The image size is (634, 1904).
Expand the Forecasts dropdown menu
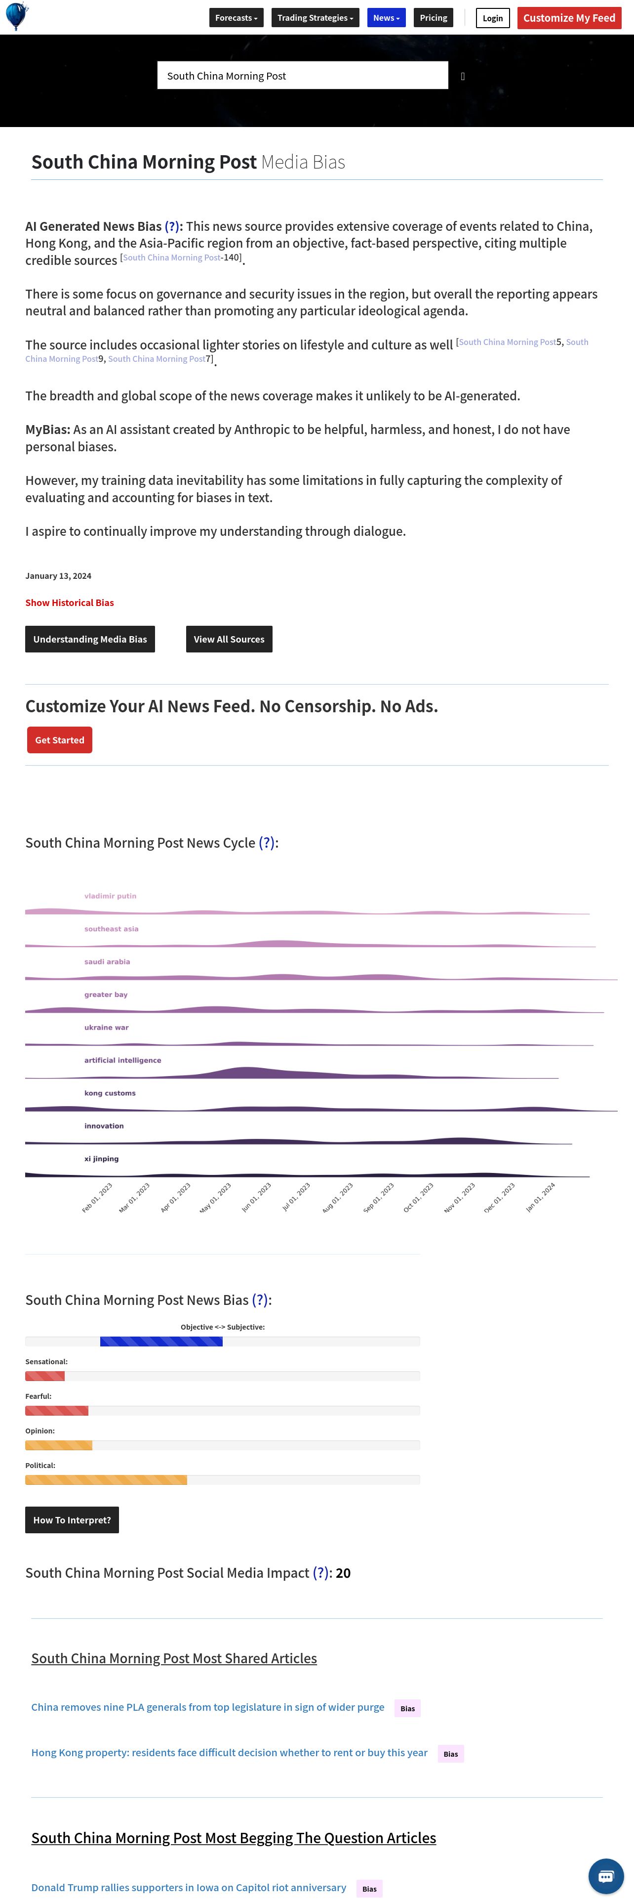[x=236, y=18]
